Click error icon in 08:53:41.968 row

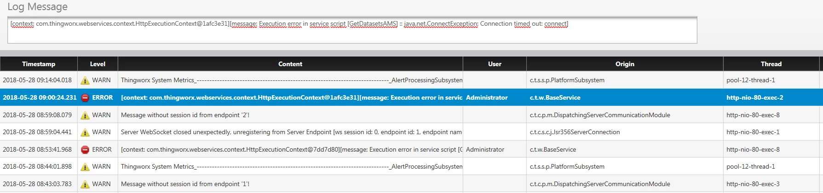pos(85,149)
